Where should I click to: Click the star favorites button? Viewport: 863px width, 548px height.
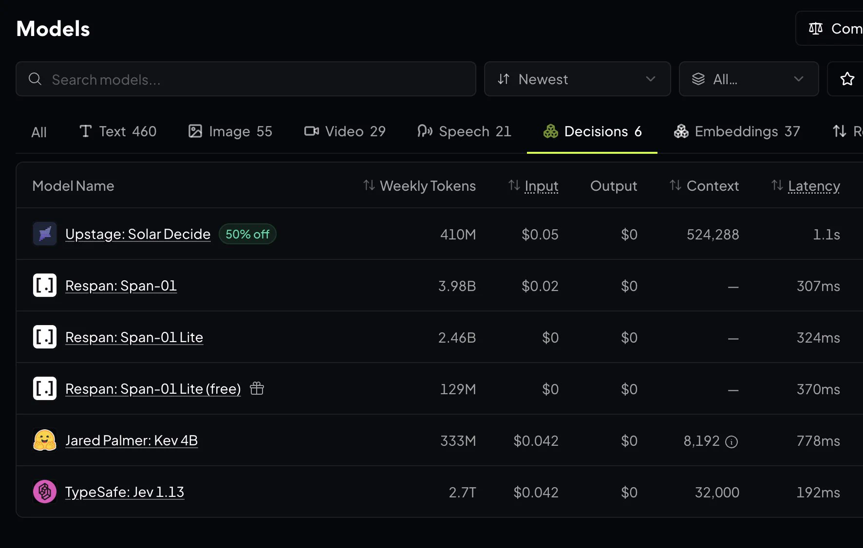click(847, 79)
